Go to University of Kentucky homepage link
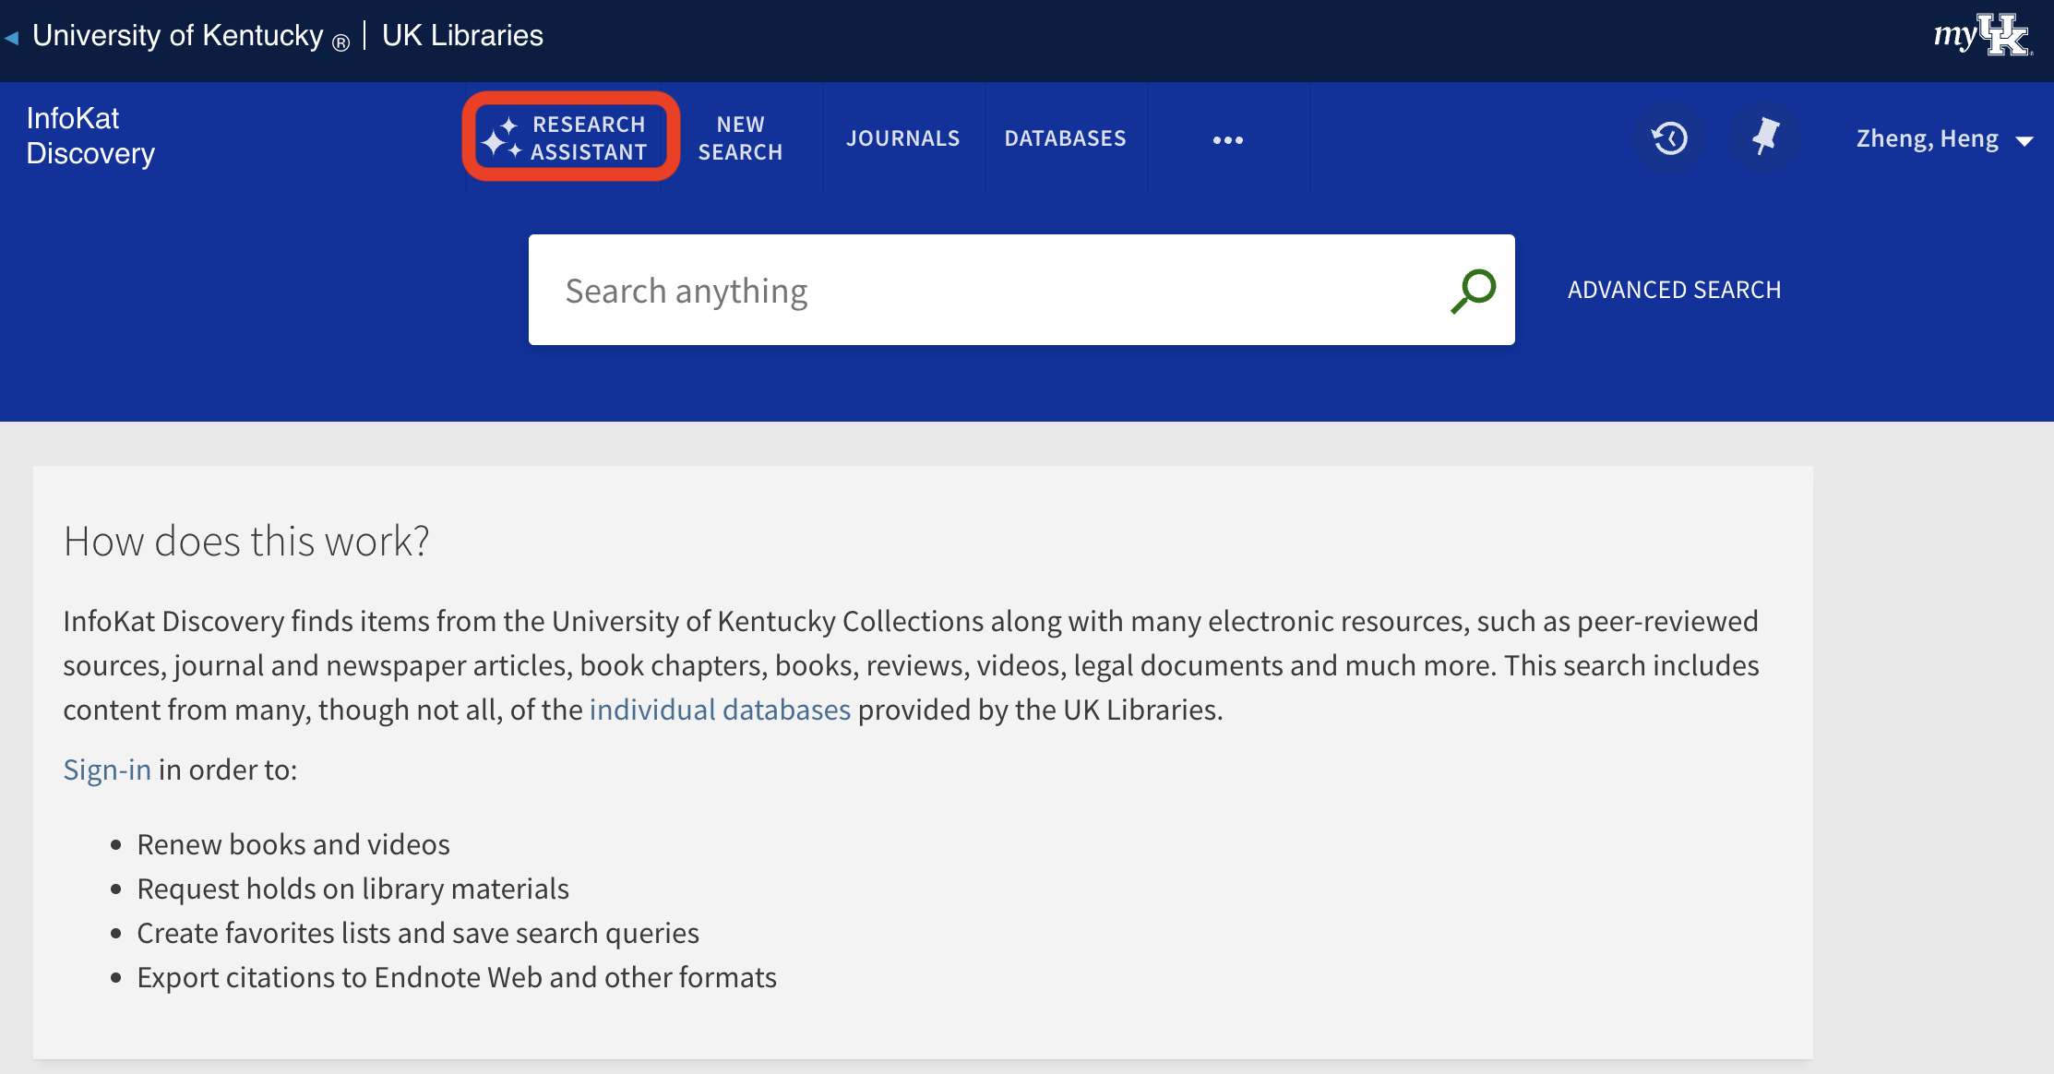The height and width of the screenshot is (1074, 2054). [178, 35]
